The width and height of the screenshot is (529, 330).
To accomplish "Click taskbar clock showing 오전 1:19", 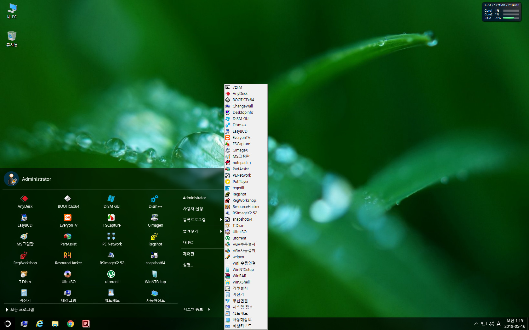I will click(515, 324).
